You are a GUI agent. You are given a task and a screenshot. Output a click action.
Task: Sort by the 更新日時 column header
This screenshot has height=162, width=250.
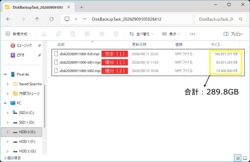coord(139,45)
